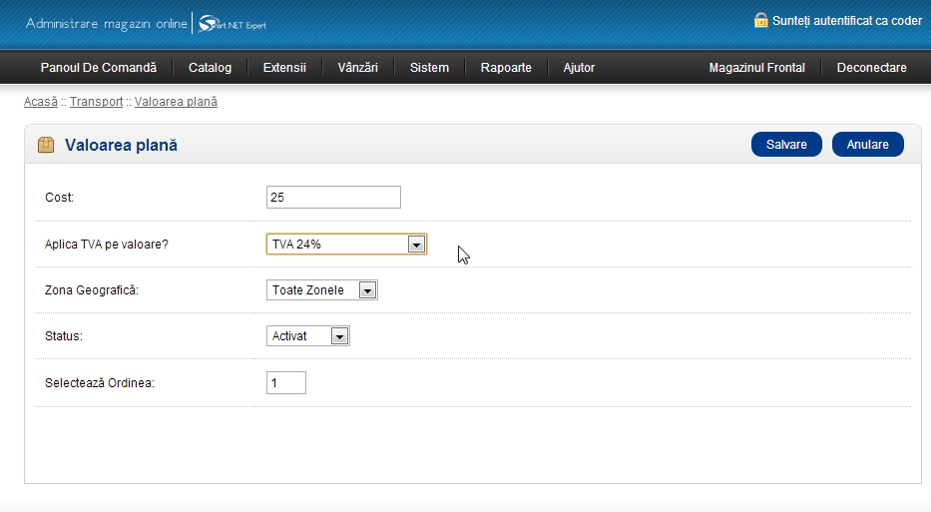Open the Magazinul Frontal link
The image size is (931, 512).
point(756,68)
